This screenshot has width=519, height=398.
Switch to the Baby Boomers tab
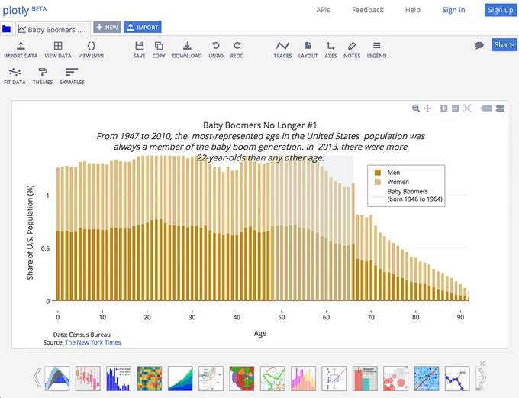point(53,29)
